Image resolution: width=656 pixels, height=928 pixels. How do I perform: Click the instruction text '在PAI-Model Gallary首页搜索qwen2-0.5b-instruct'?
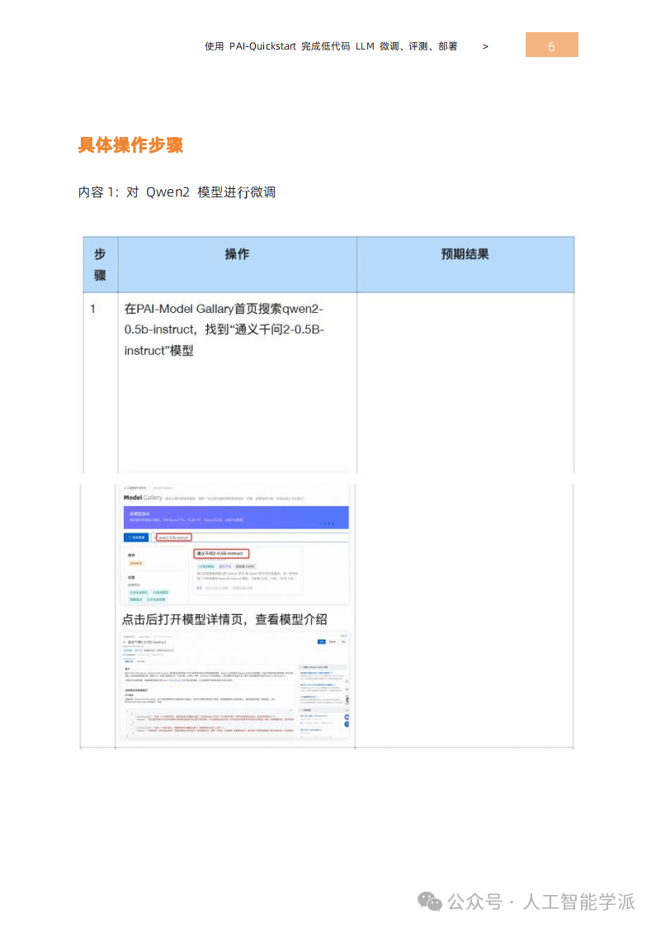click(224, 319)
